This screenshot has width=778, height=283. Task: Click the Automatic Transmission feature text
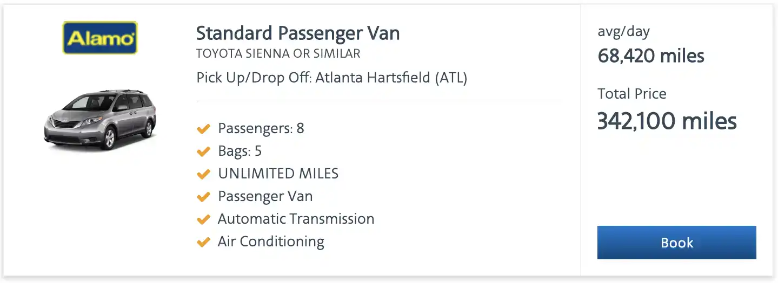click(296, 219)
